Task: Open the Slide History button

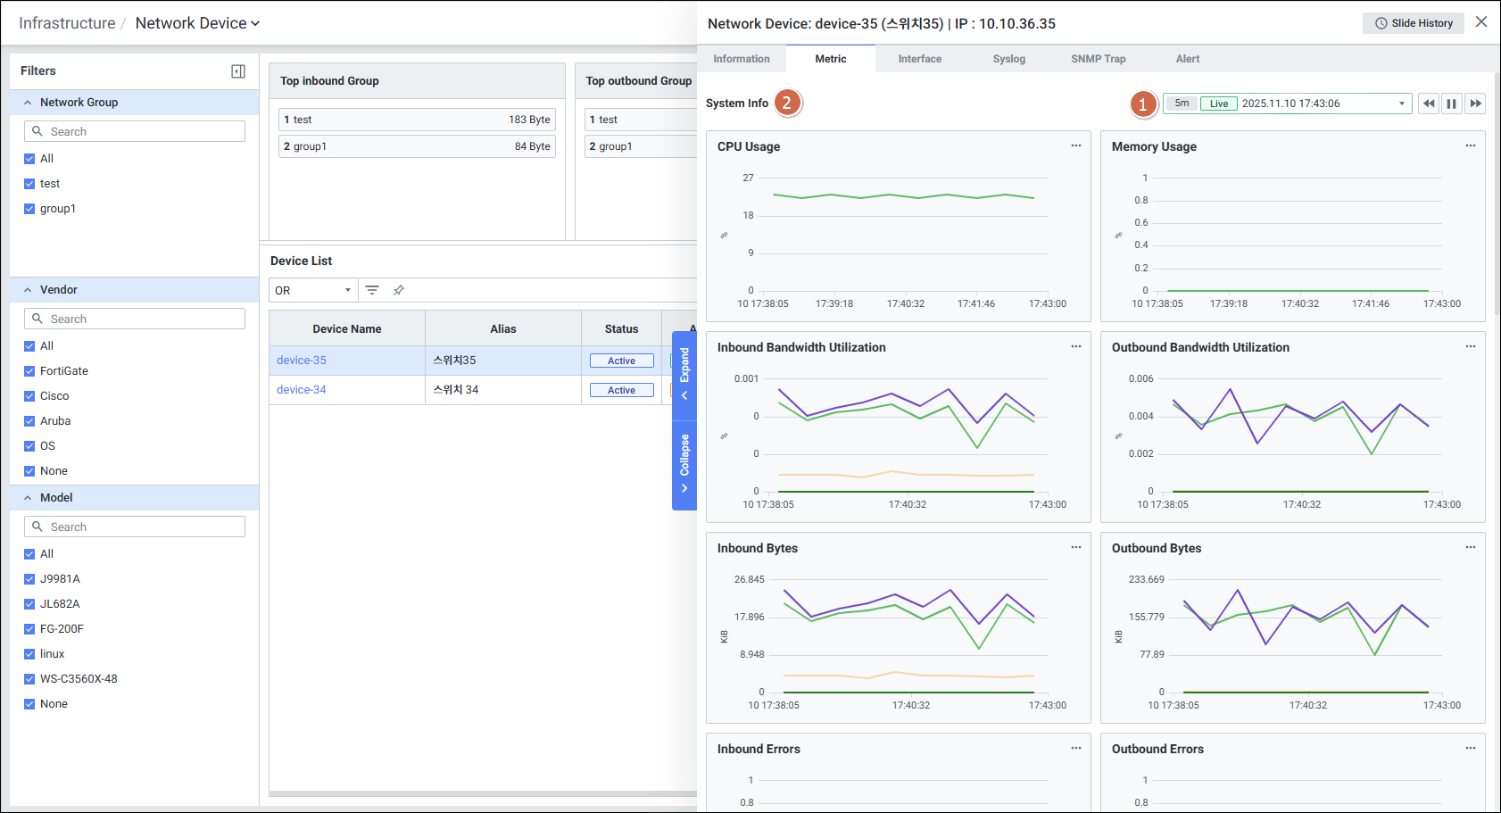Action: coord(1413,23)
